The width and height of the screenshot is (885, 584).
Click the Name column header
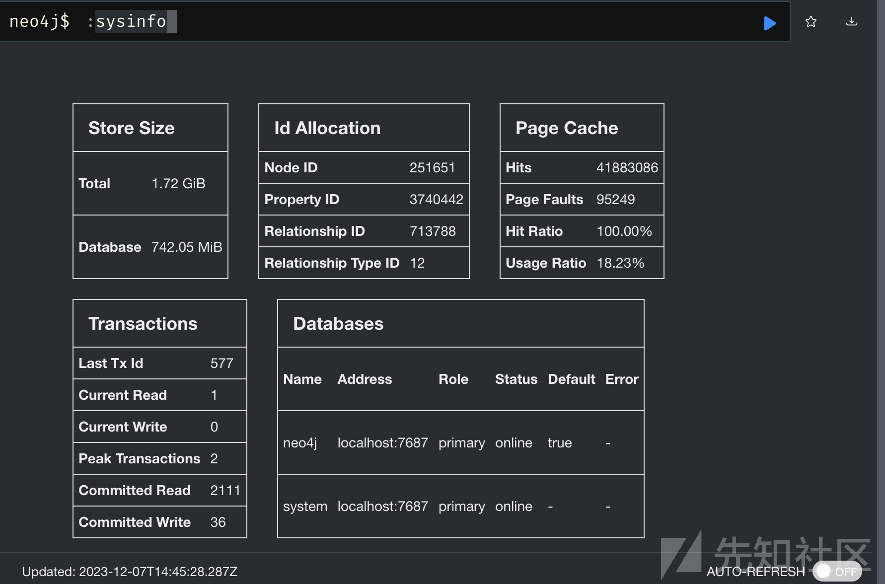302,379
